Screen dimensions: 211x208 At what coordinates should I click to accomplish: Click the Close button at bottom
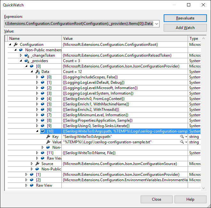click(157, 199)
